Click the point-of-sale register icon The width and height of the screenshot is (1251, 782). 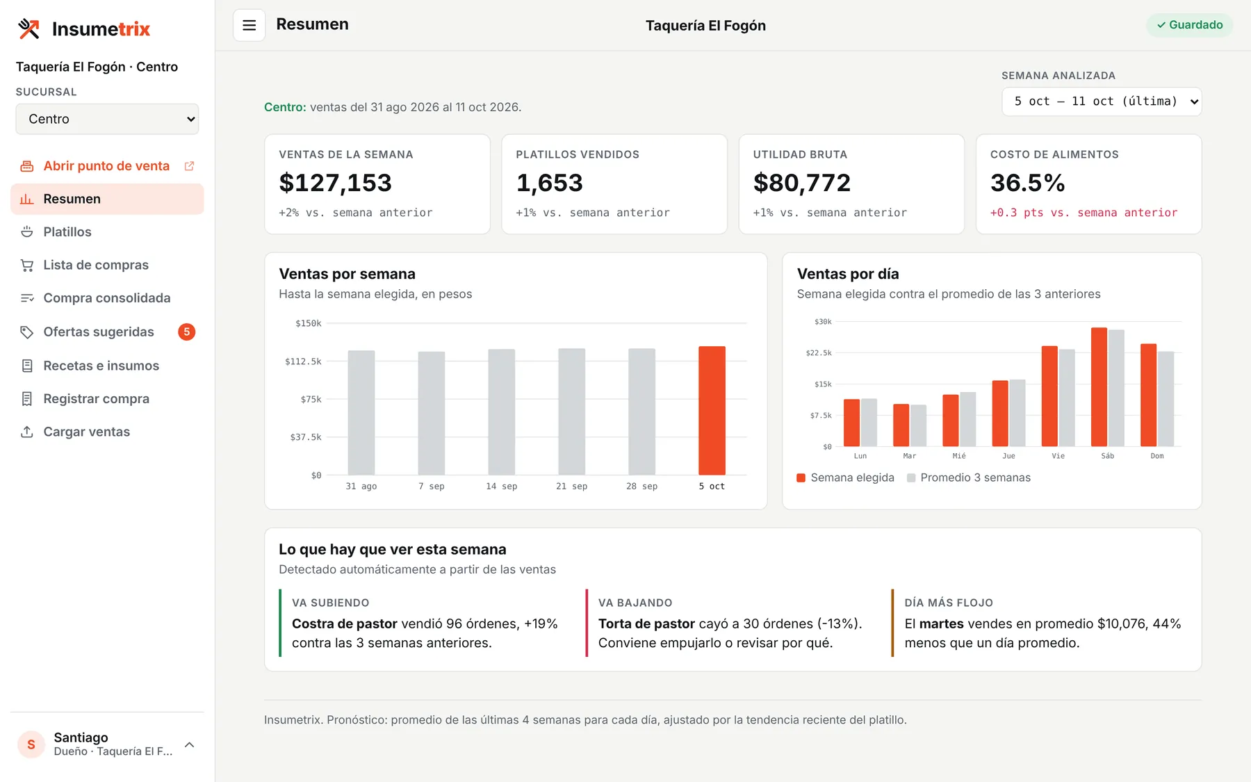tap(27, 166)
